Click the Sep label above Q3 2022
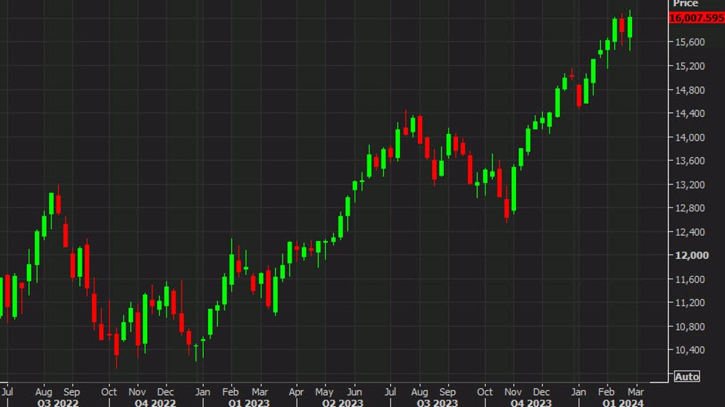This screenshot has height=407, width=725. pos(71,391)
